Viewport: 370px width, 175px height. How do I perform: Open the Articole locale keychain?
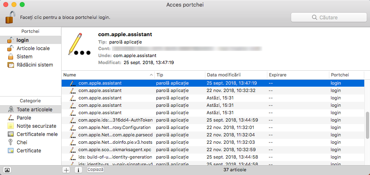point(33,48)
